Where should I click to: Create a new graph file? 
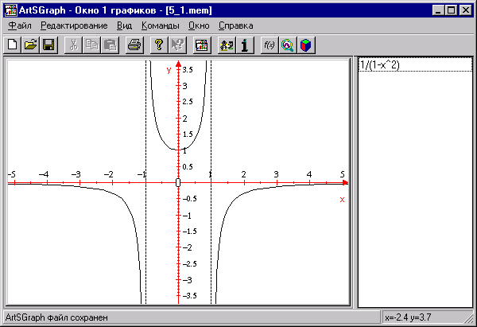[x=14, y=45]
